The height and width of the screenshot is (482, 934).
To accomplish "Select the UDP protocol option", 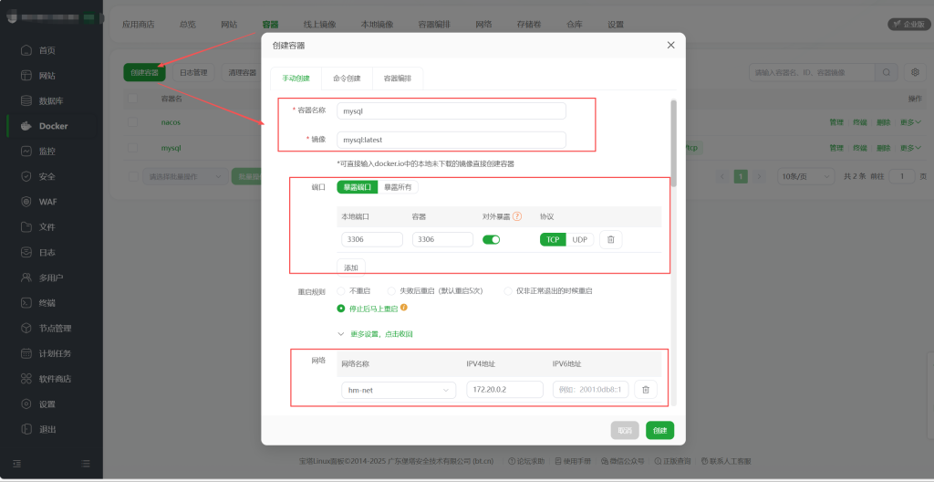I will [580, 239].
